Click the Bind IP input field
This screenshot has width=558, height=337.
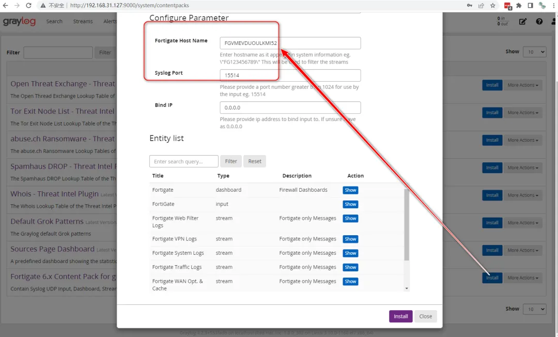coord(290,108)
